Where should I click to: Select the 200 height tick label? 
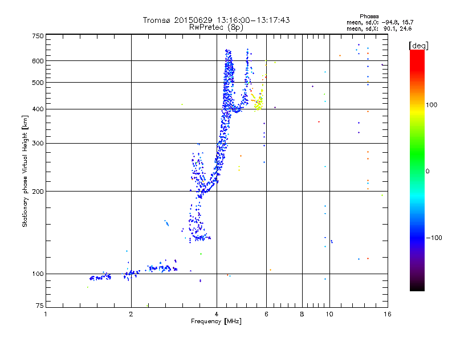(38, 192)
